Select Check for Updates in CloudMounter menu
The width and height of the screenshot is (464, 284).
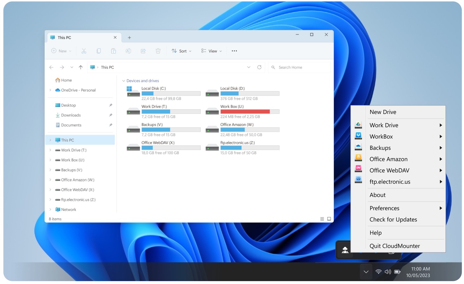(393, 219)
